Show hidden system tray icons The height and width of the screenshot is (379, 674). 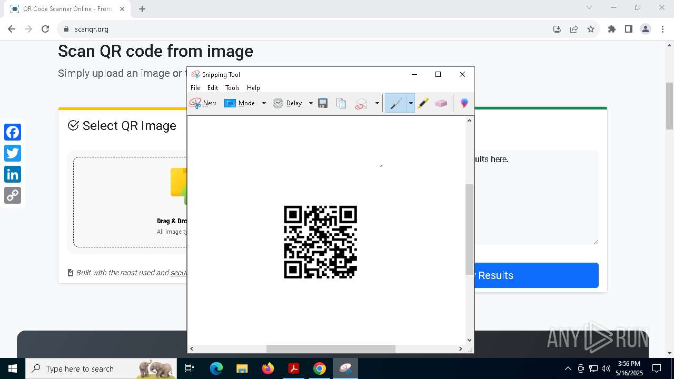tap(568, 368)
